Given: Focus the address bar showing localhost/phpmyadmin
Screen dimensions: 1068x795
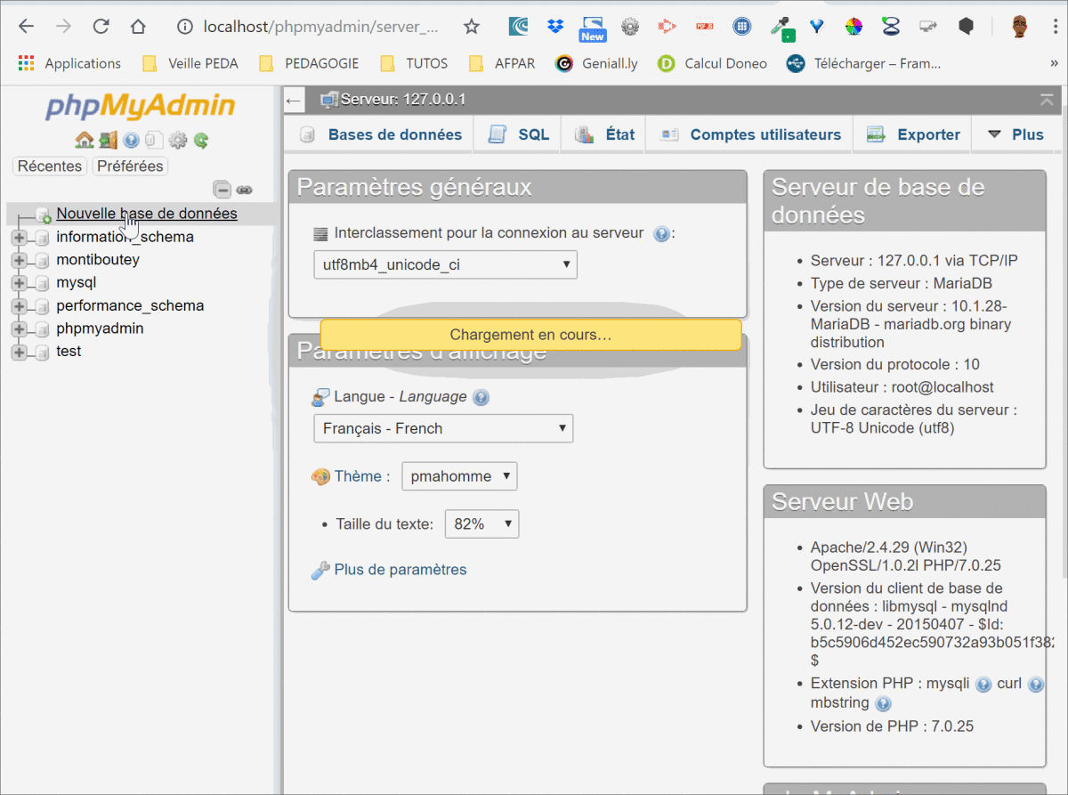Looking at the screenshot, I should pyautogui.click(x=320, y=27).
